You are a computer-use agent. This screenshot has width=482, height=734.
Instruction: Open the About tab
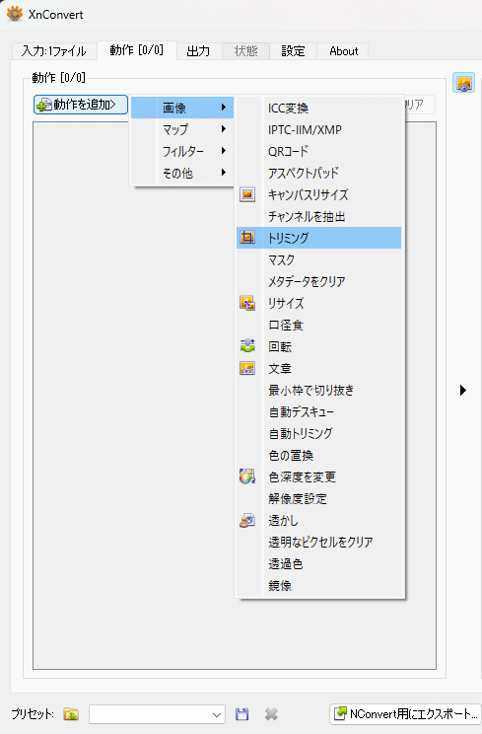[344, 51]
